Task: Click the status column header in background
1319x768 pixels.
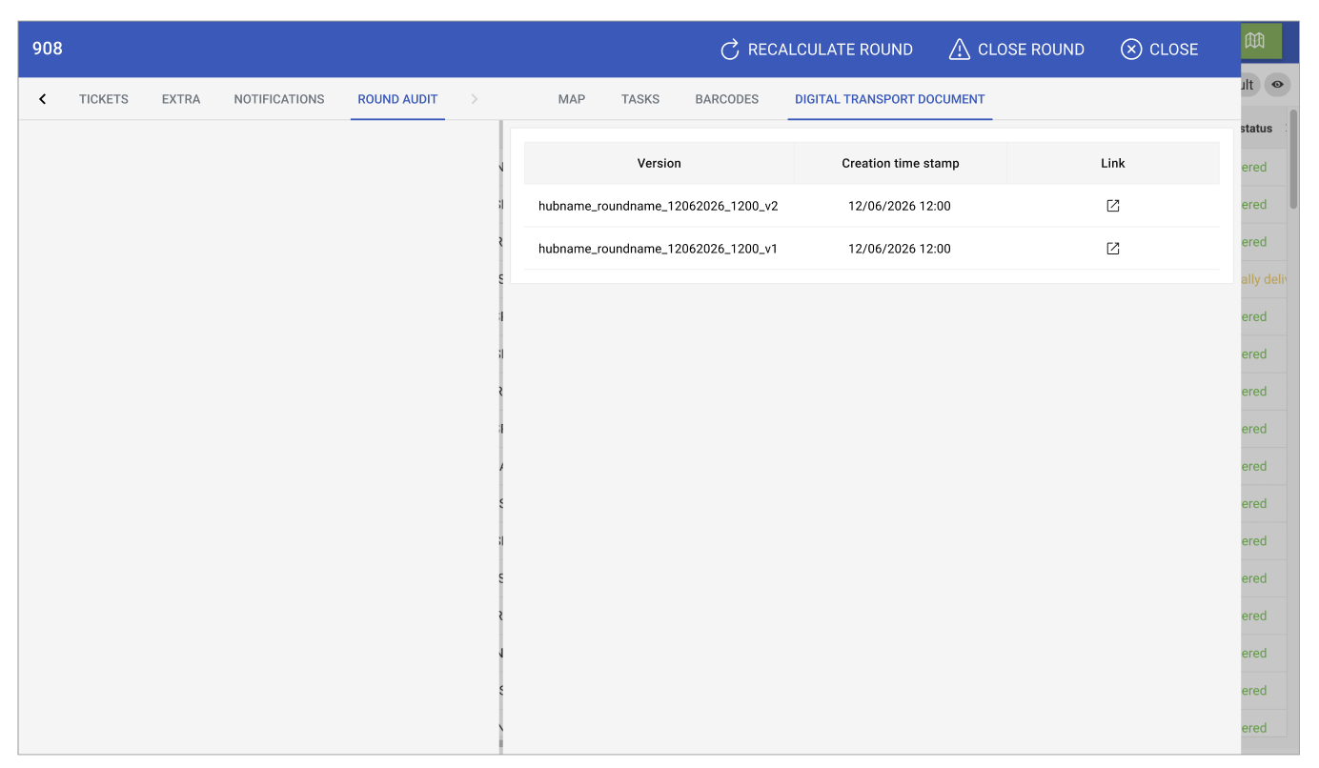Action: [x=1256, y=129]
